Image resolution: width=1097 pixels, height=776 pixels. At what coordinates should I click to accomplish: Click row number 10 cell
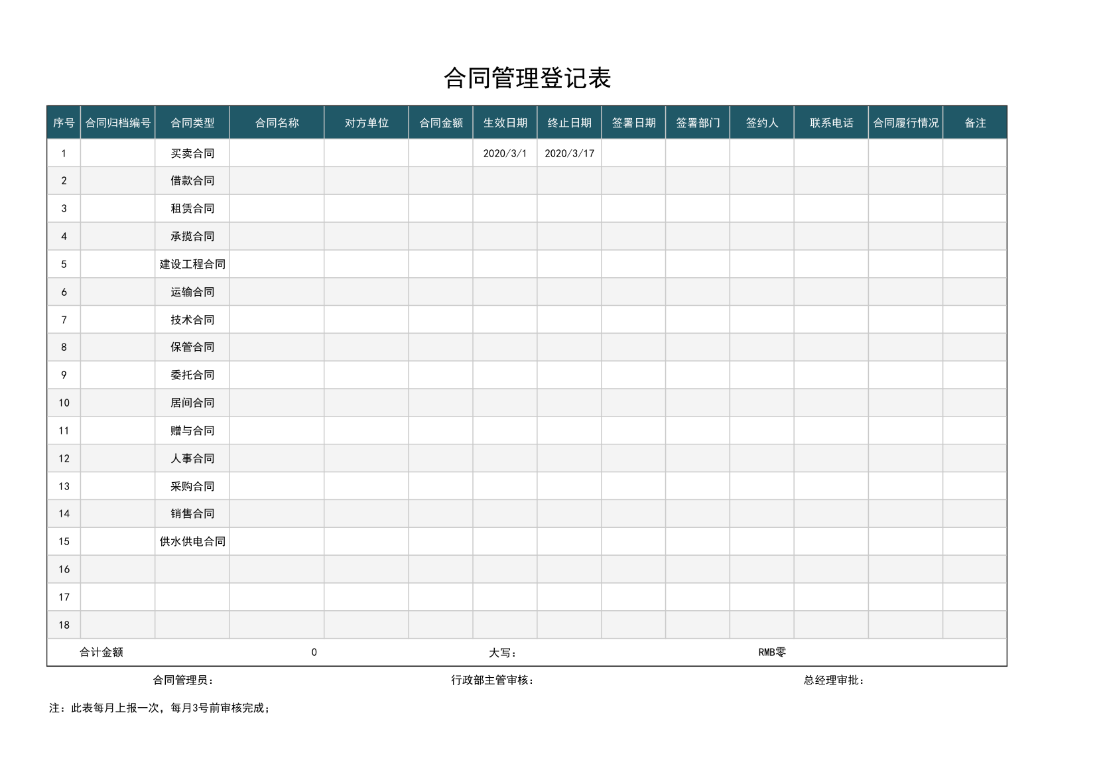[x=64, y=403]
